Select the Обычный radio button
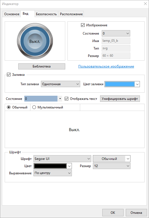The image size is (149, 218). 9,107
